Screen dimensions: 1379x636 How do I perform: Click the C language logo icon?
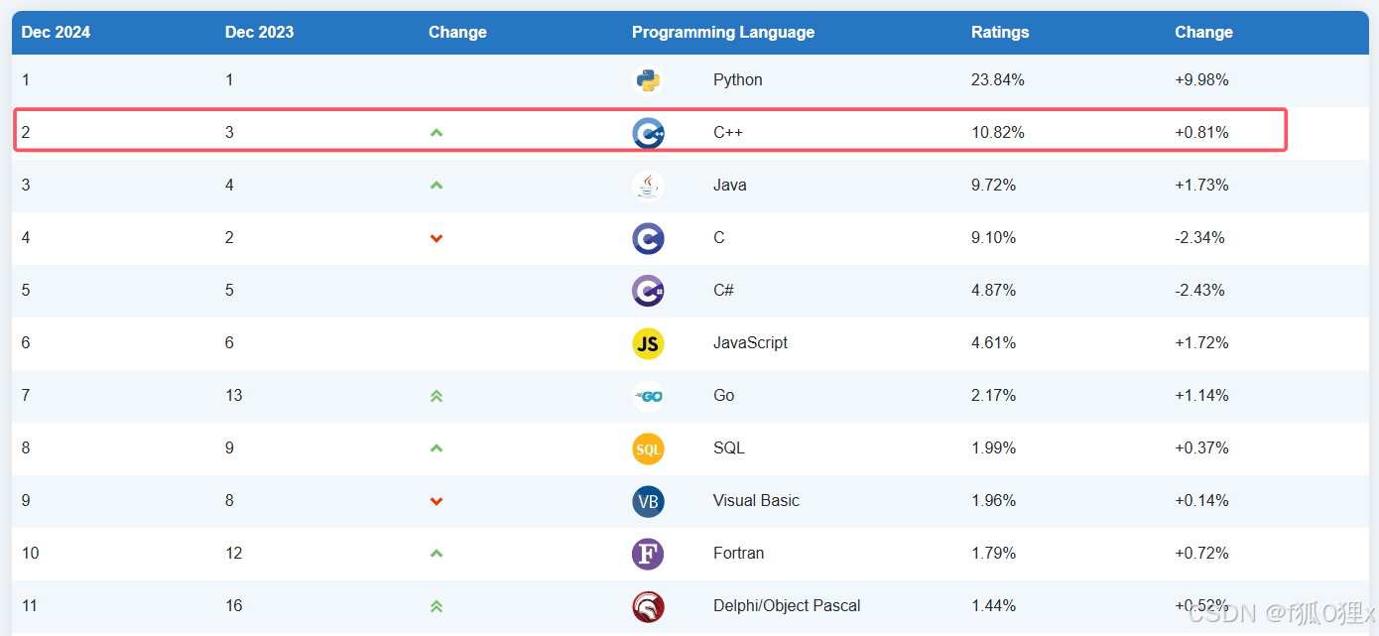click(648, 238)
